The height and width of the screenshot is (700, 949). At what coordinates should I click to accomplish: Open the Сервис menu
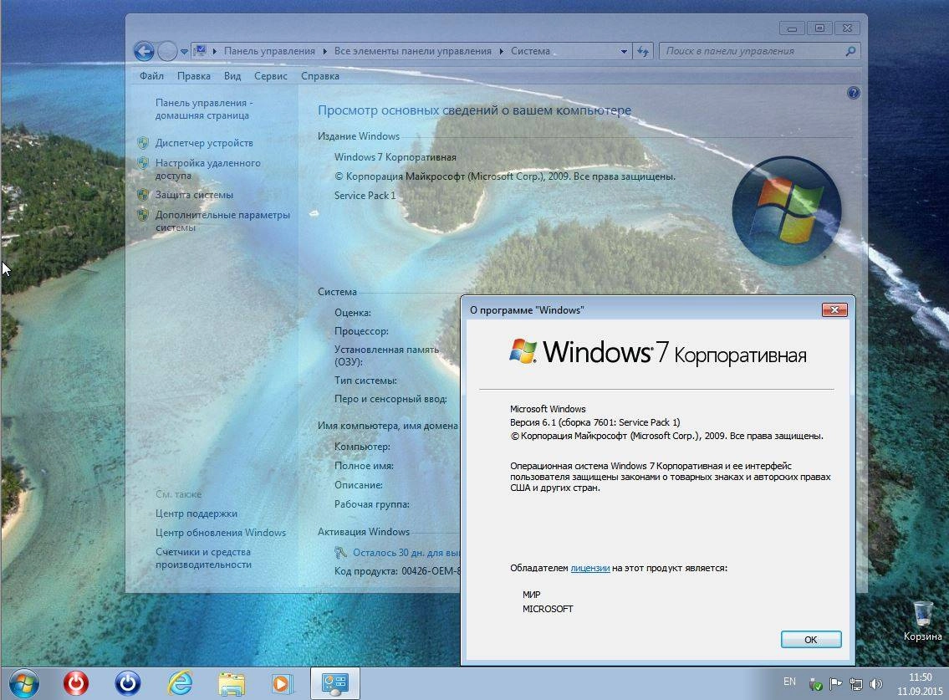(x=271, y=76)
